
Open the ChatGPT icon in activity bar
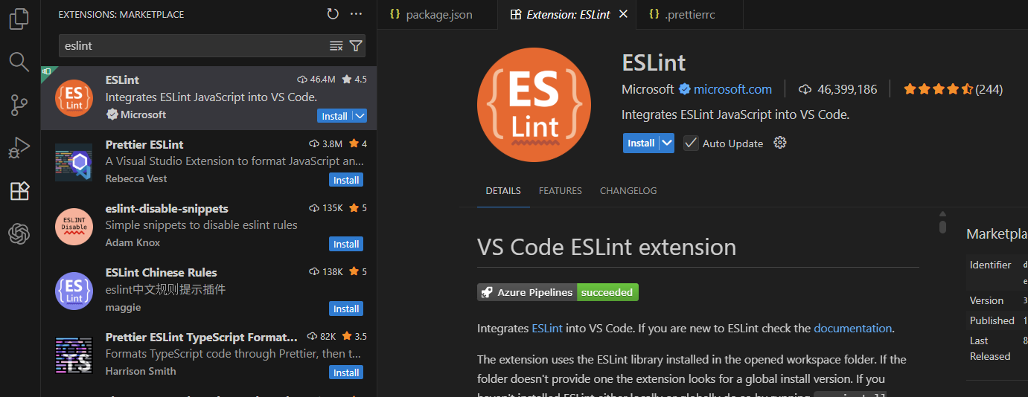19,235
